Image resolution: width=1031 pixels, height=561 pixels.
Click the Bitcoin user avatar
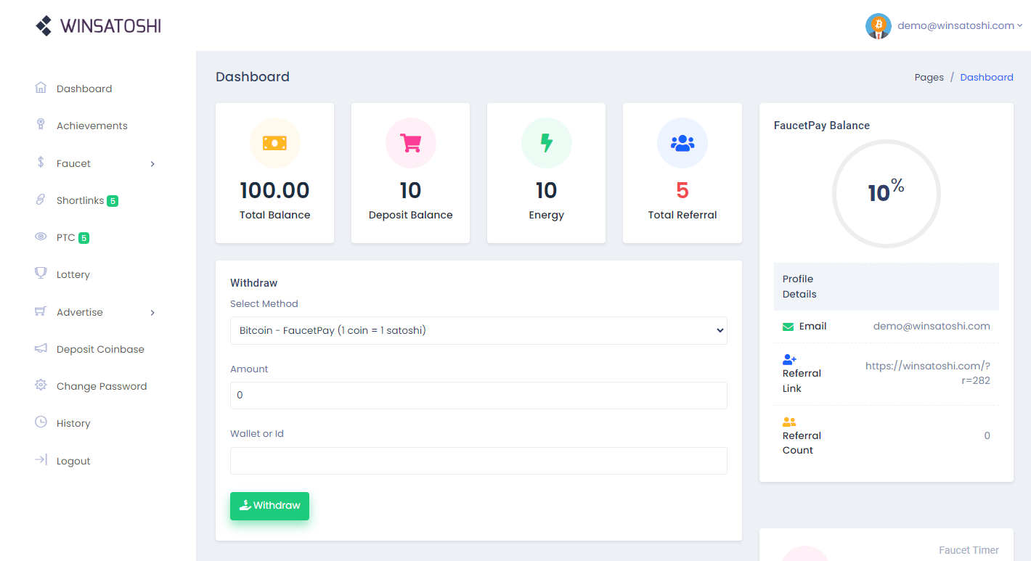[x=878, y=25]
